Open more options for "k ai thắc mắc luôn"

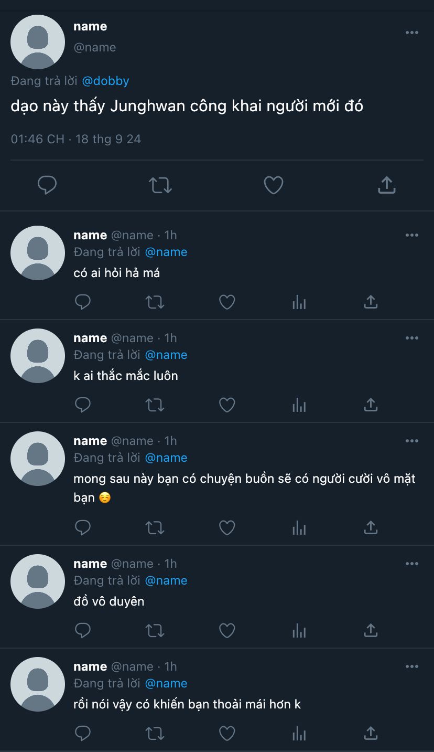tap(412, 338)
